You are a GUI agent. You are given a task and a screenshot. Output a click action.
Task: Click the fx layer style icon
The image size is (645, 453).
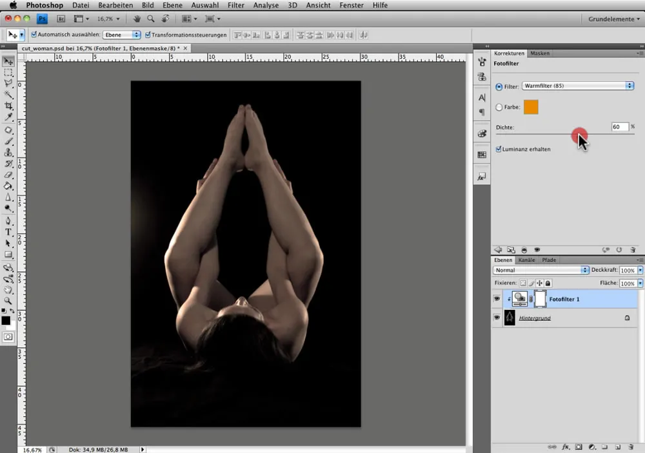pyautogui.click(x=566, y=446)
